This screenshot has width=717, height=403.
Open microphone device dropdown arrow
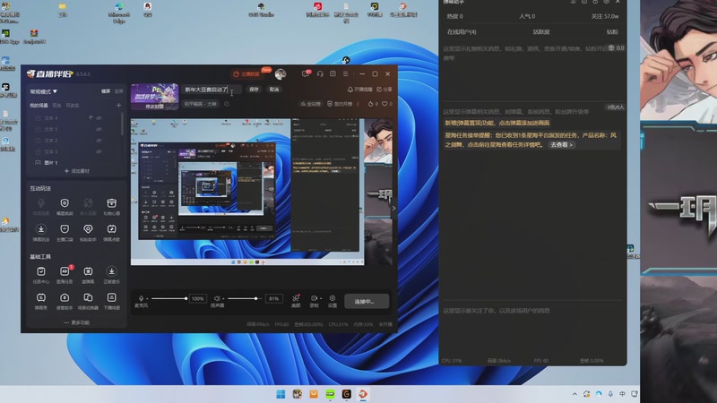[x=147, y=298]
